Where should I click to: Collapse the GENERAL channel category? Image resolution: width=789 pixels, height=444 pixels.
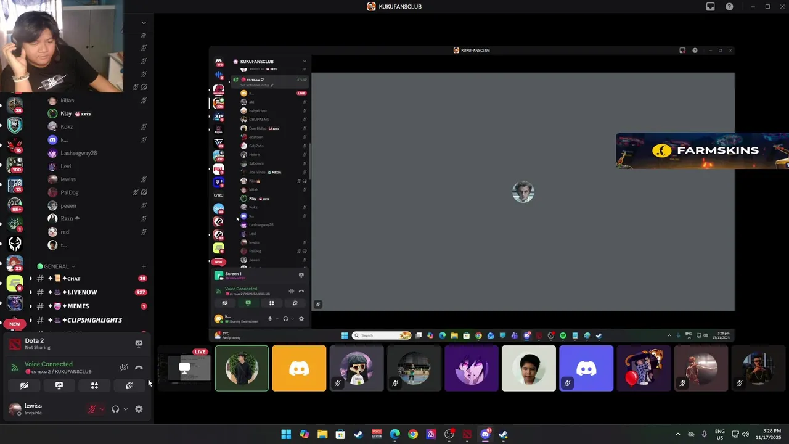tap(56, 266)
